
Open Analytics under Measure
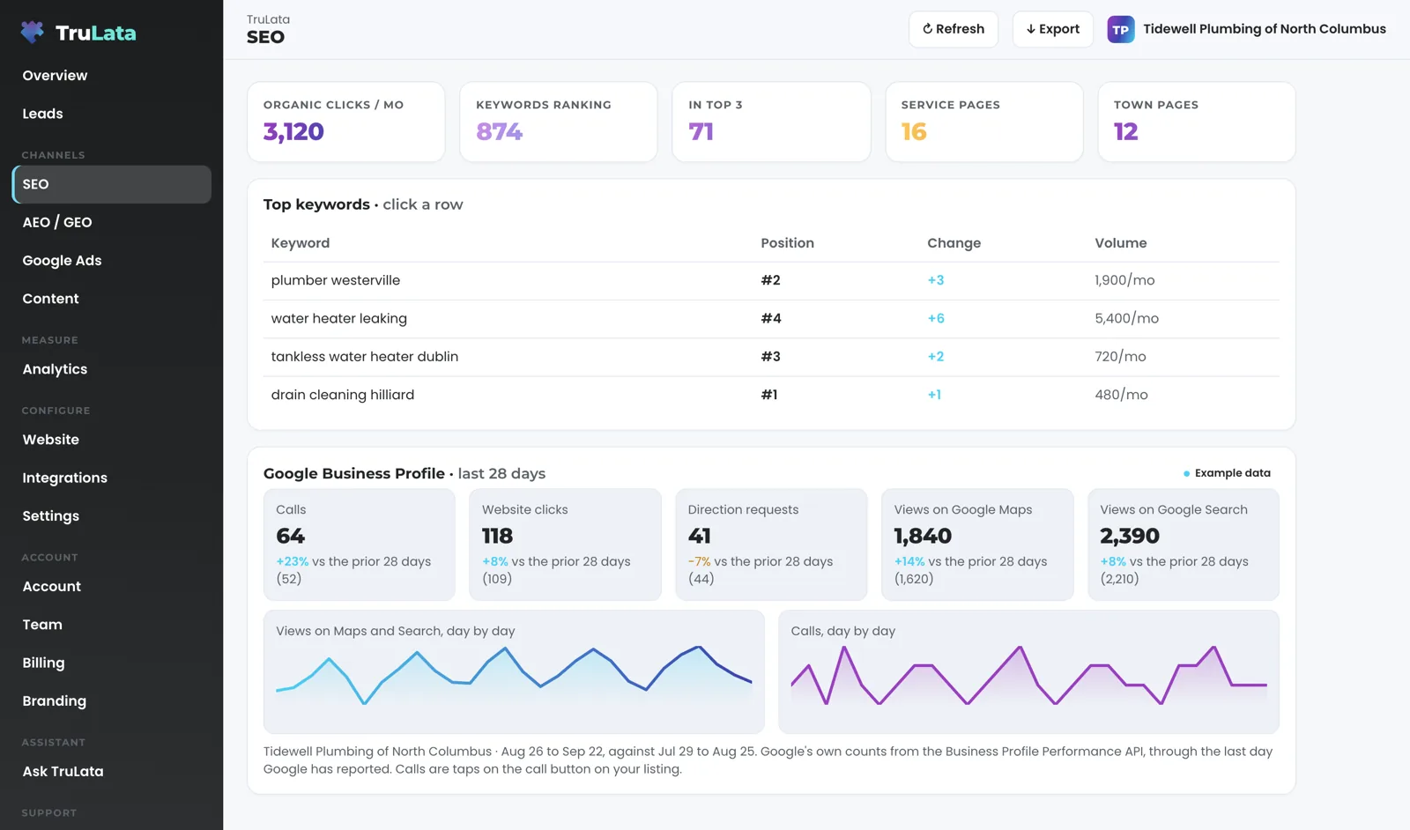(x=112, y=369)
